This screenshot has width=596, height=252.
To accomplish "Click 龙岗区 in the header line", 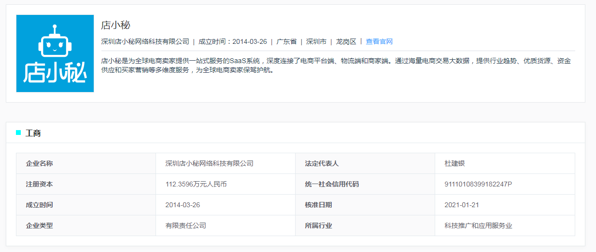I will [x=346, y=41].
